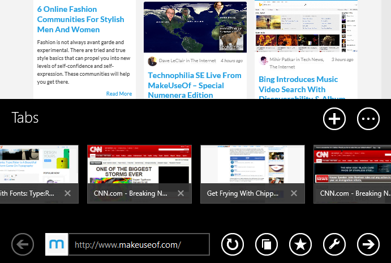Click the back arrow button
Viewport: 391px width, 263px height.
[x=23, y=244]
